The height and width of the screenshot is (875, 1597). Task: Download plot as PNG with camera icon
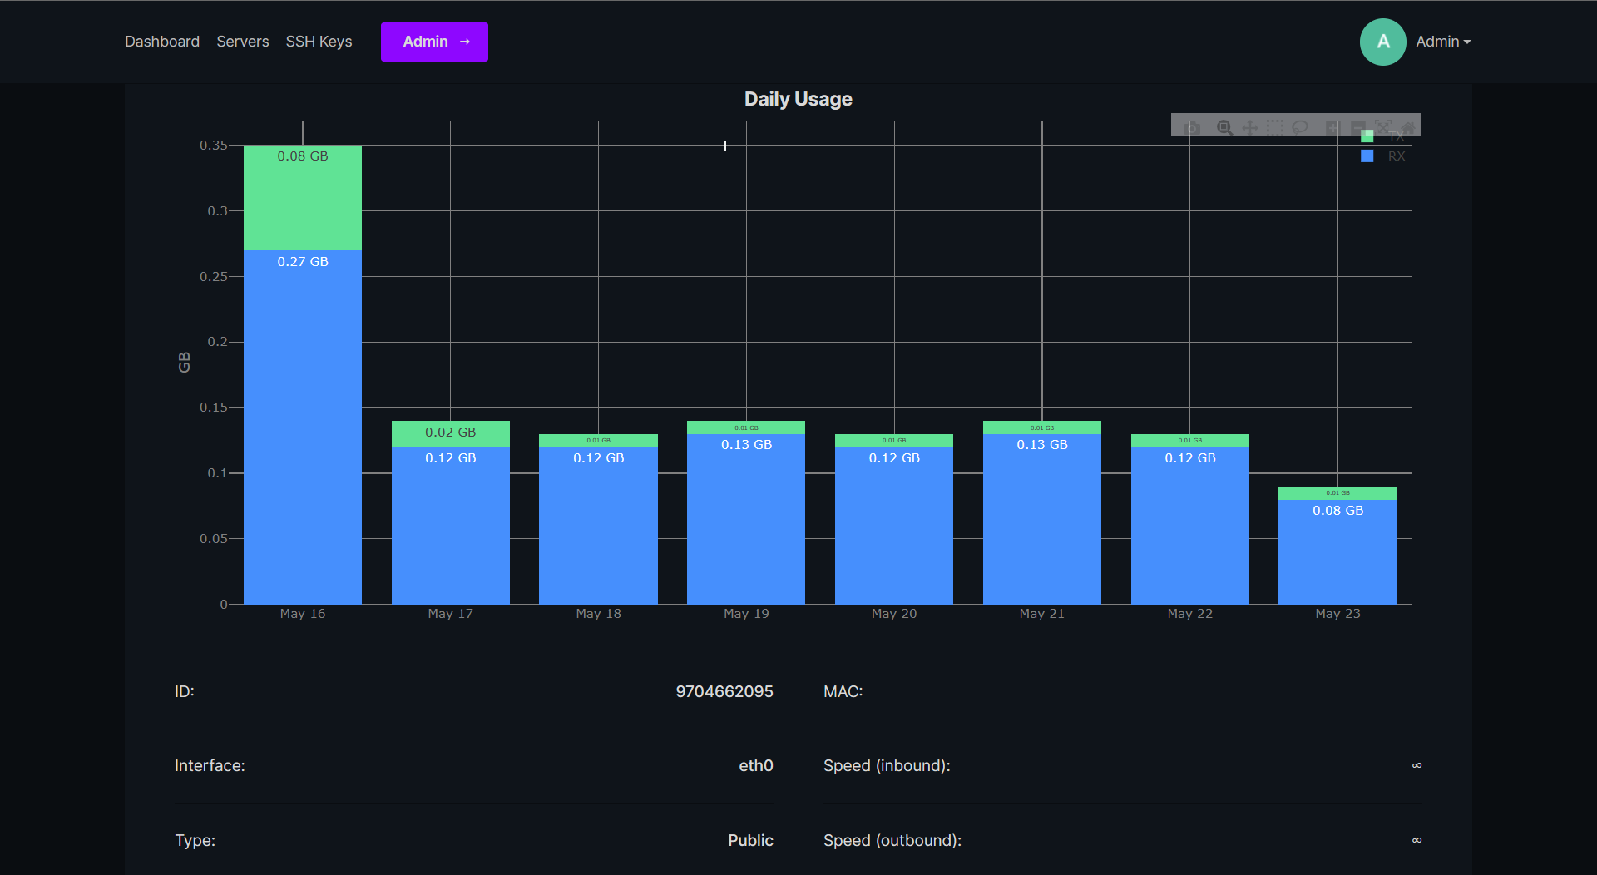[1192, 127]
